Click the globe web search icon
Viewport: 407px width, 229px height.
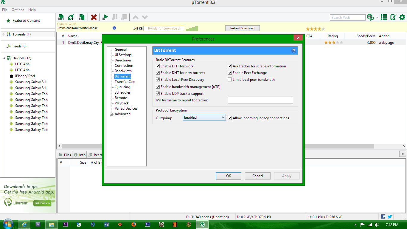click(x=370, y=17)
